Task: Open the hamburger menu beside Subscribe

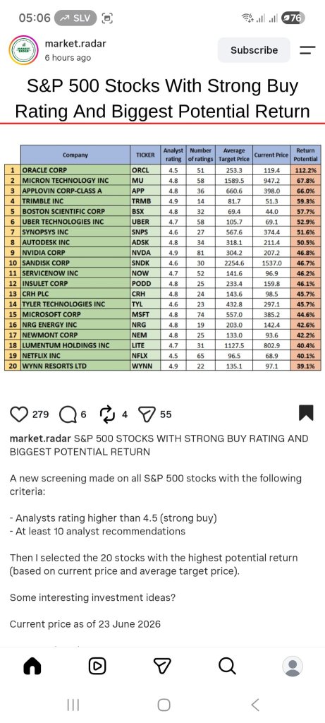Action: [x=307, y=50]
